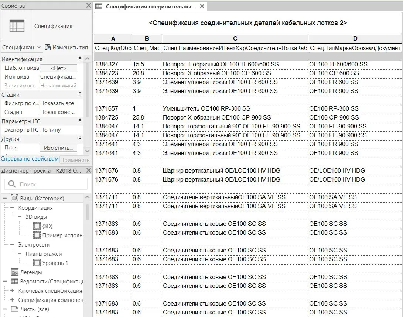403x317 pixels.
Task: Click the Спец.КодОбо column heading
Action: (x=113, y=48)
